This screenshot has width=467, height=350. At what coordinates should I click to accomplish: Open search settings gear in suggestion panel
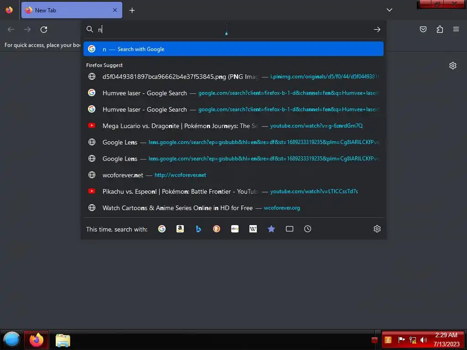(x=377, y=229)
